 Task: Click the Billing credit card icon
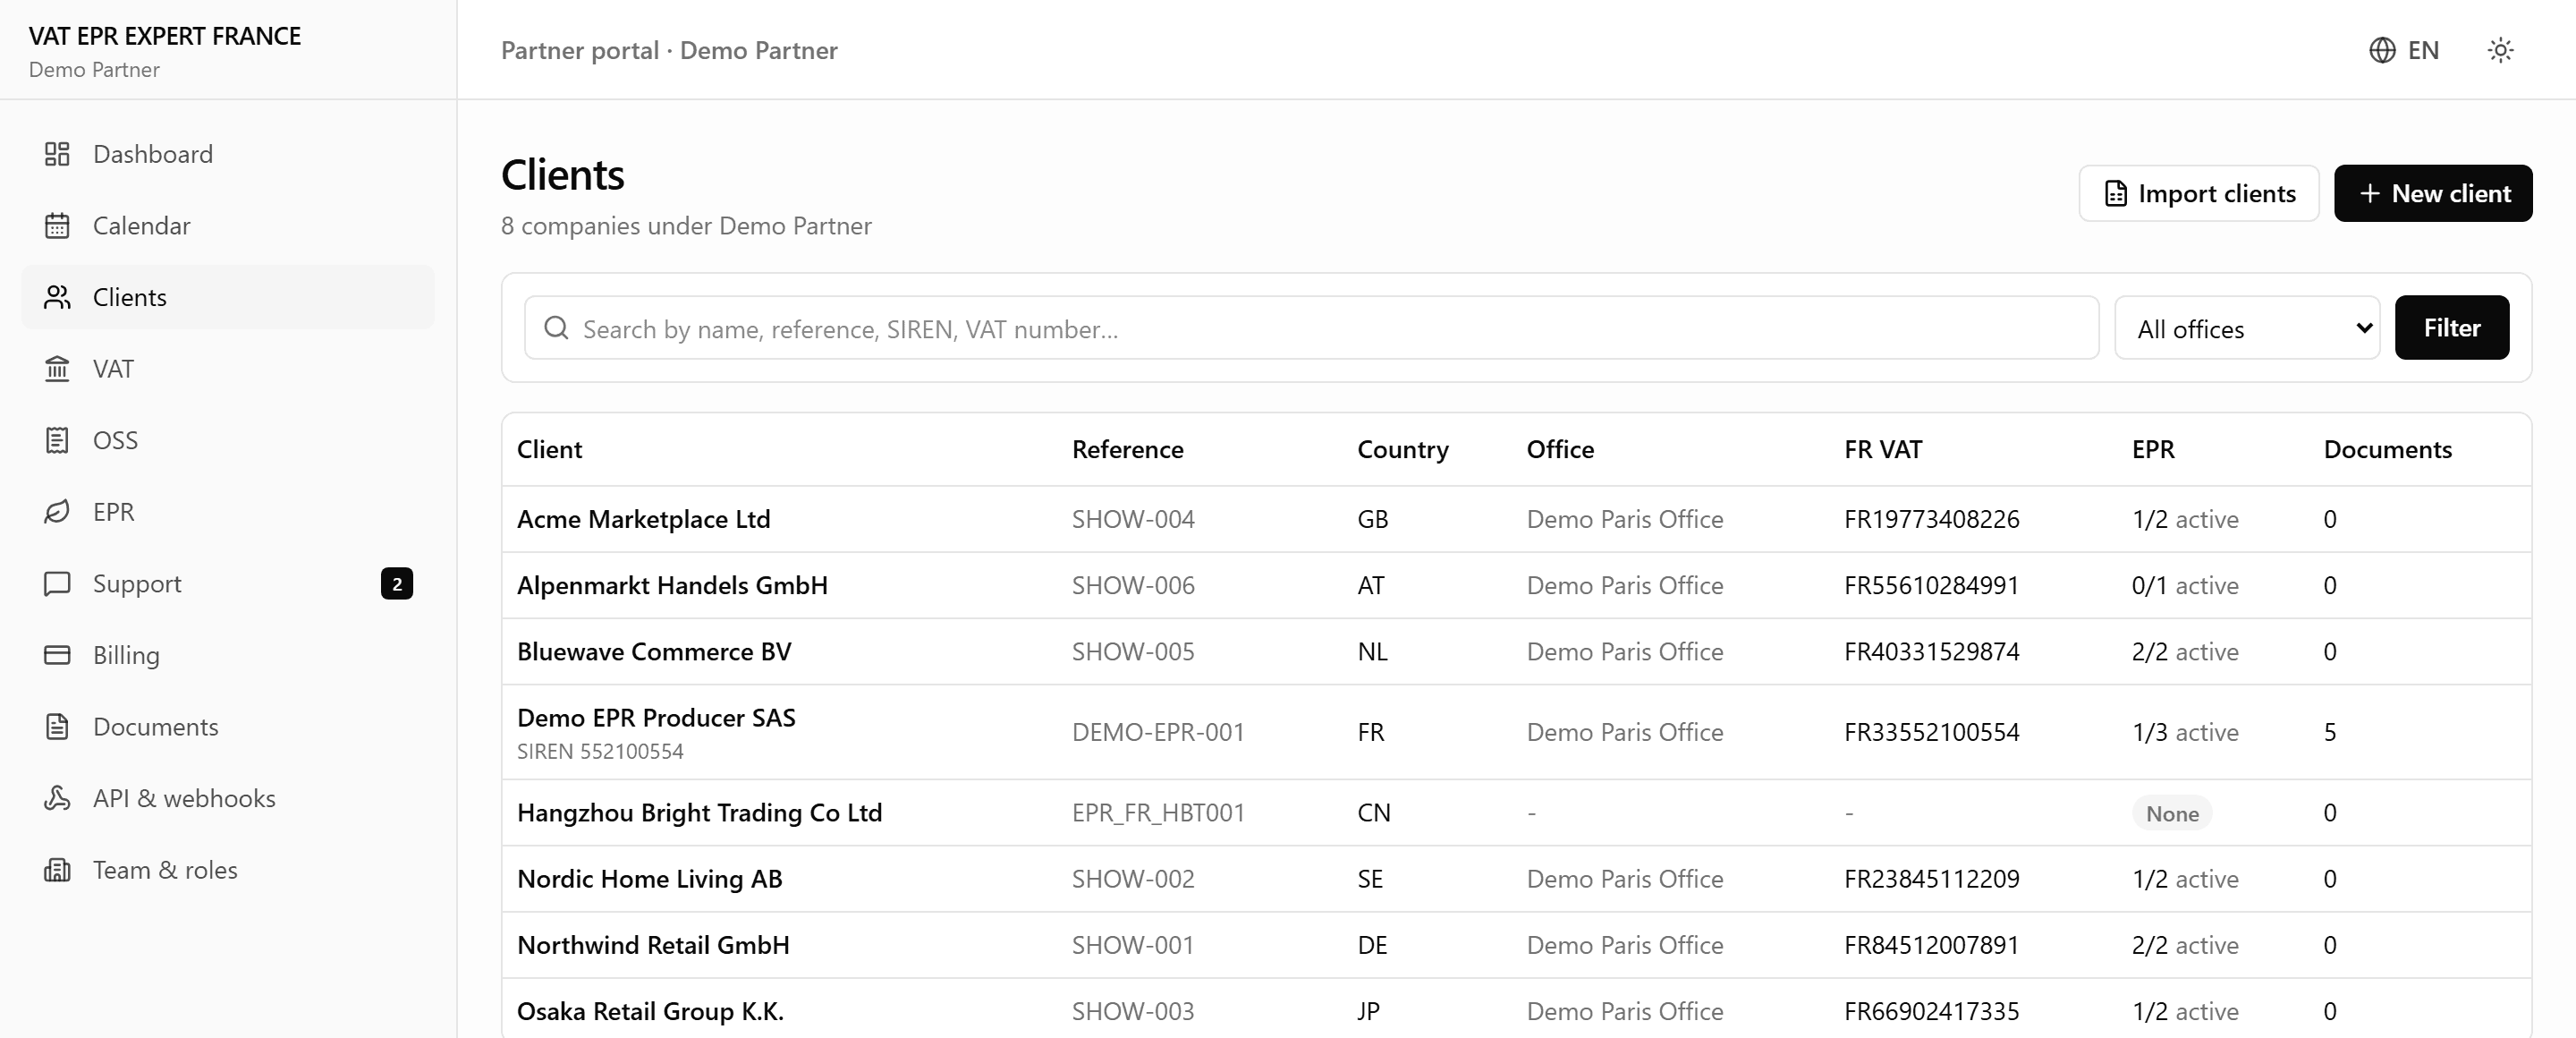tap(57, 655)
